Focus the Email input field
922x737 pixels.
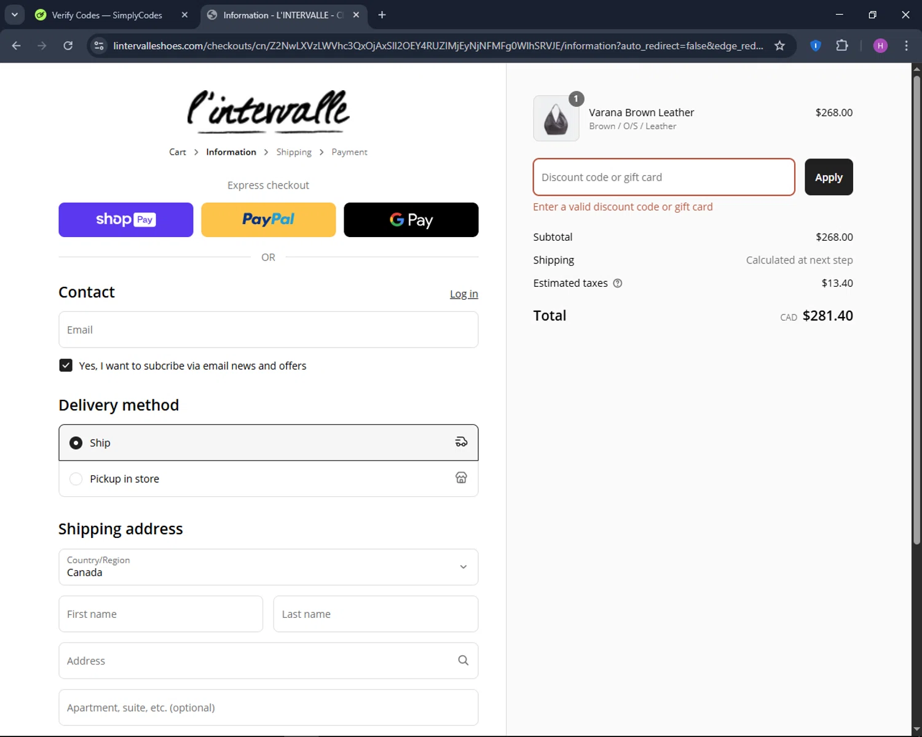point(269,330)
